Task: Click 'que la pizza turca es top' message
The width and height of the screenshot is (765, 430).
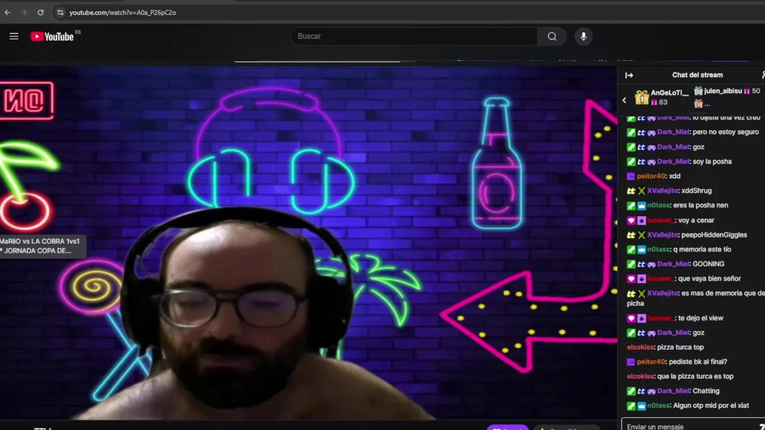Action: tap(695, 376)
